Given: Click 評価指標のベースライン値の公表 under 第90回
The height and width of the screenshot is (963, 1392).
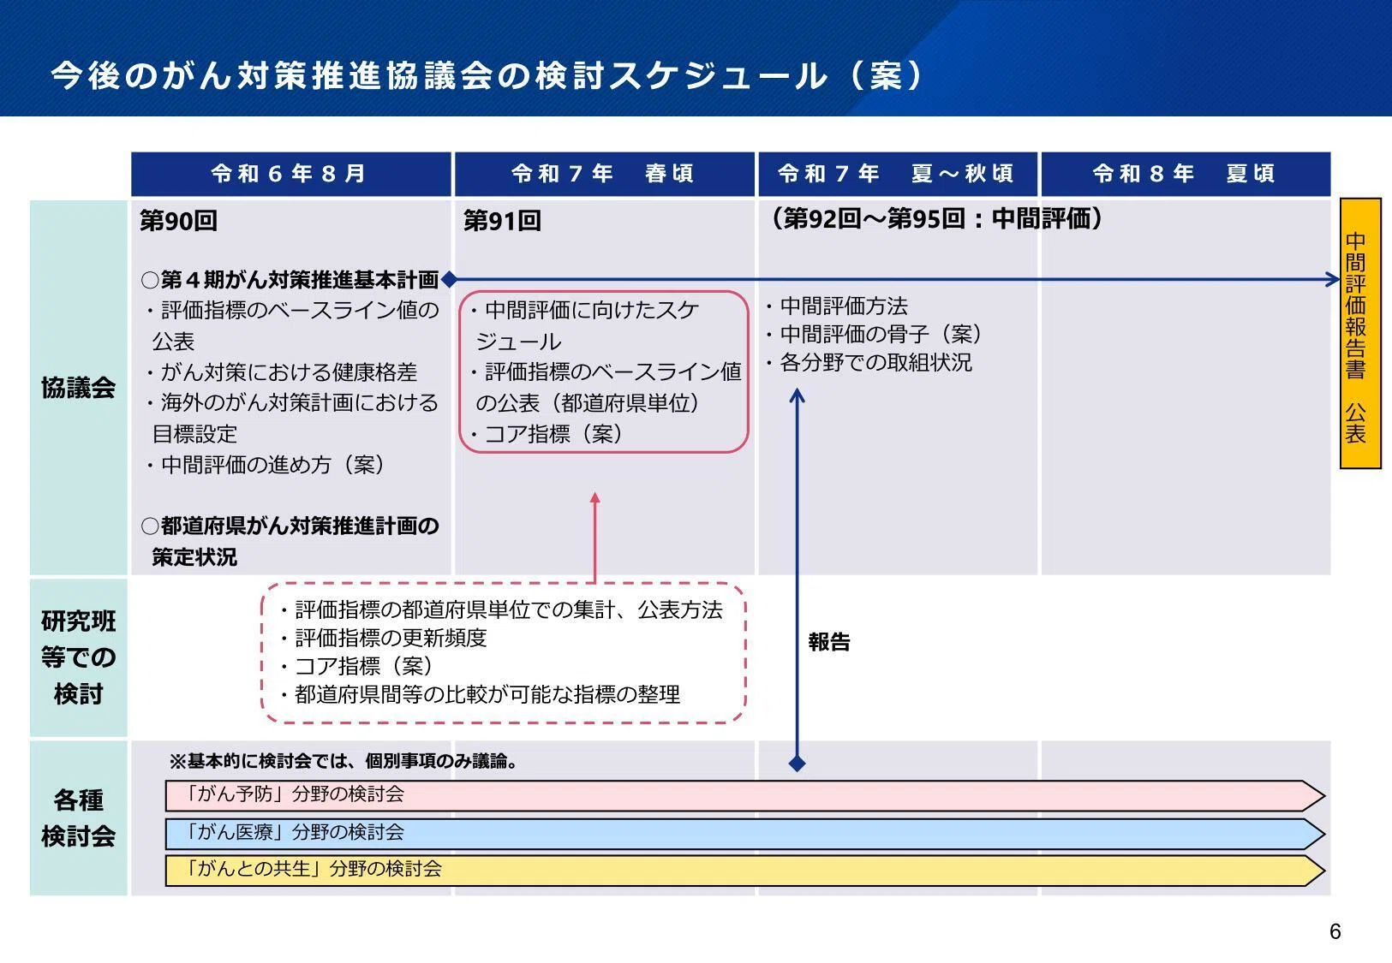Looking at the screenshot, I should [291, 325].
